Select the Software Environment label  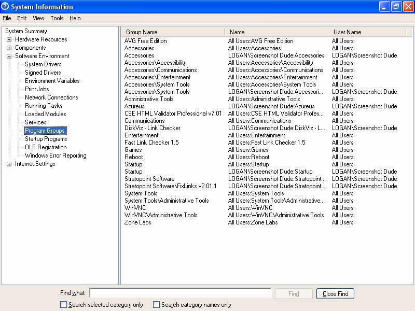42,56
